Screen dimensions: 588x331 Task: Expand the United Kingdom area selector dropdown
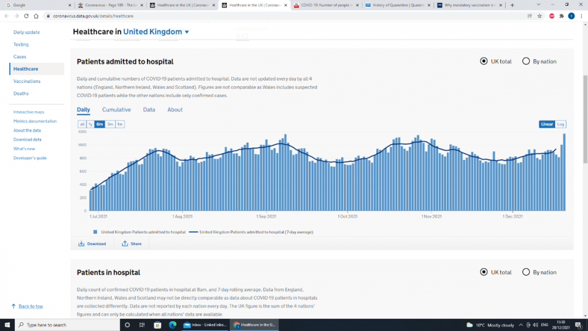click(x=187, y=32)
